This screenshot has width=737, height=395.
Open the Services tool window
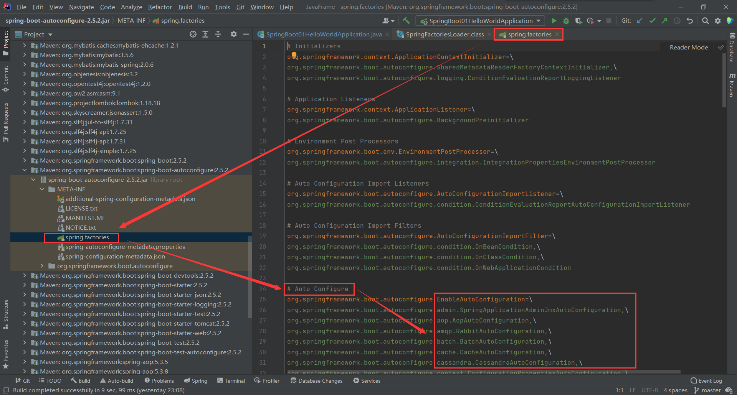[367, 380]
